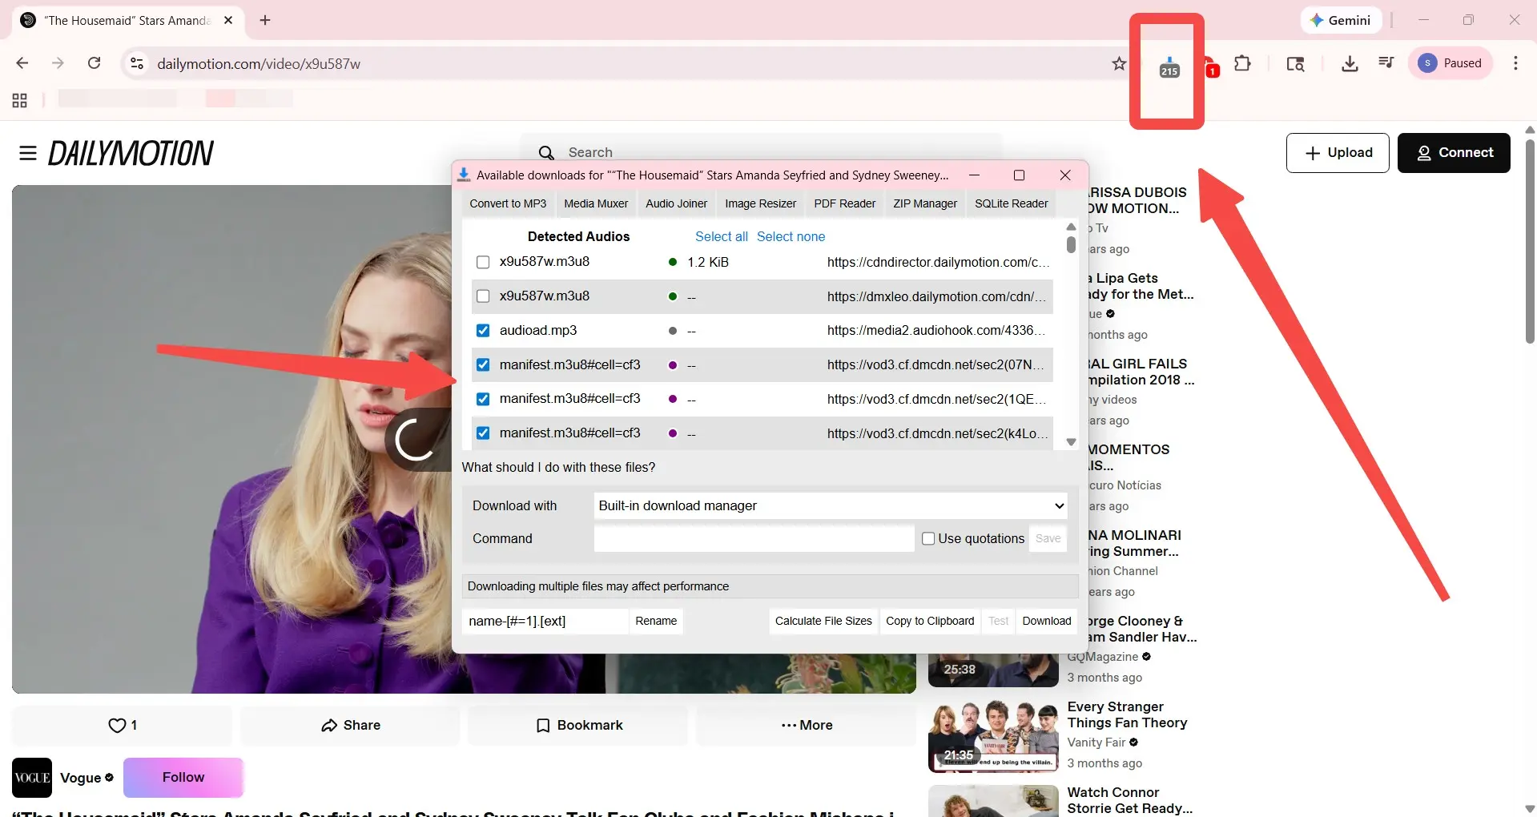The width and height of the screenshot is (1537, 817).
Task: Follow the Vogue channel
Action: click(183, 778)
